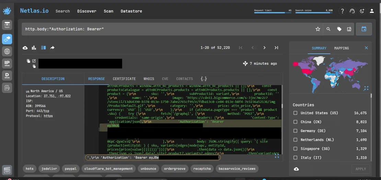Star the current search query
This screenshot has height=180, width=381.
click(x=318, y=29)
